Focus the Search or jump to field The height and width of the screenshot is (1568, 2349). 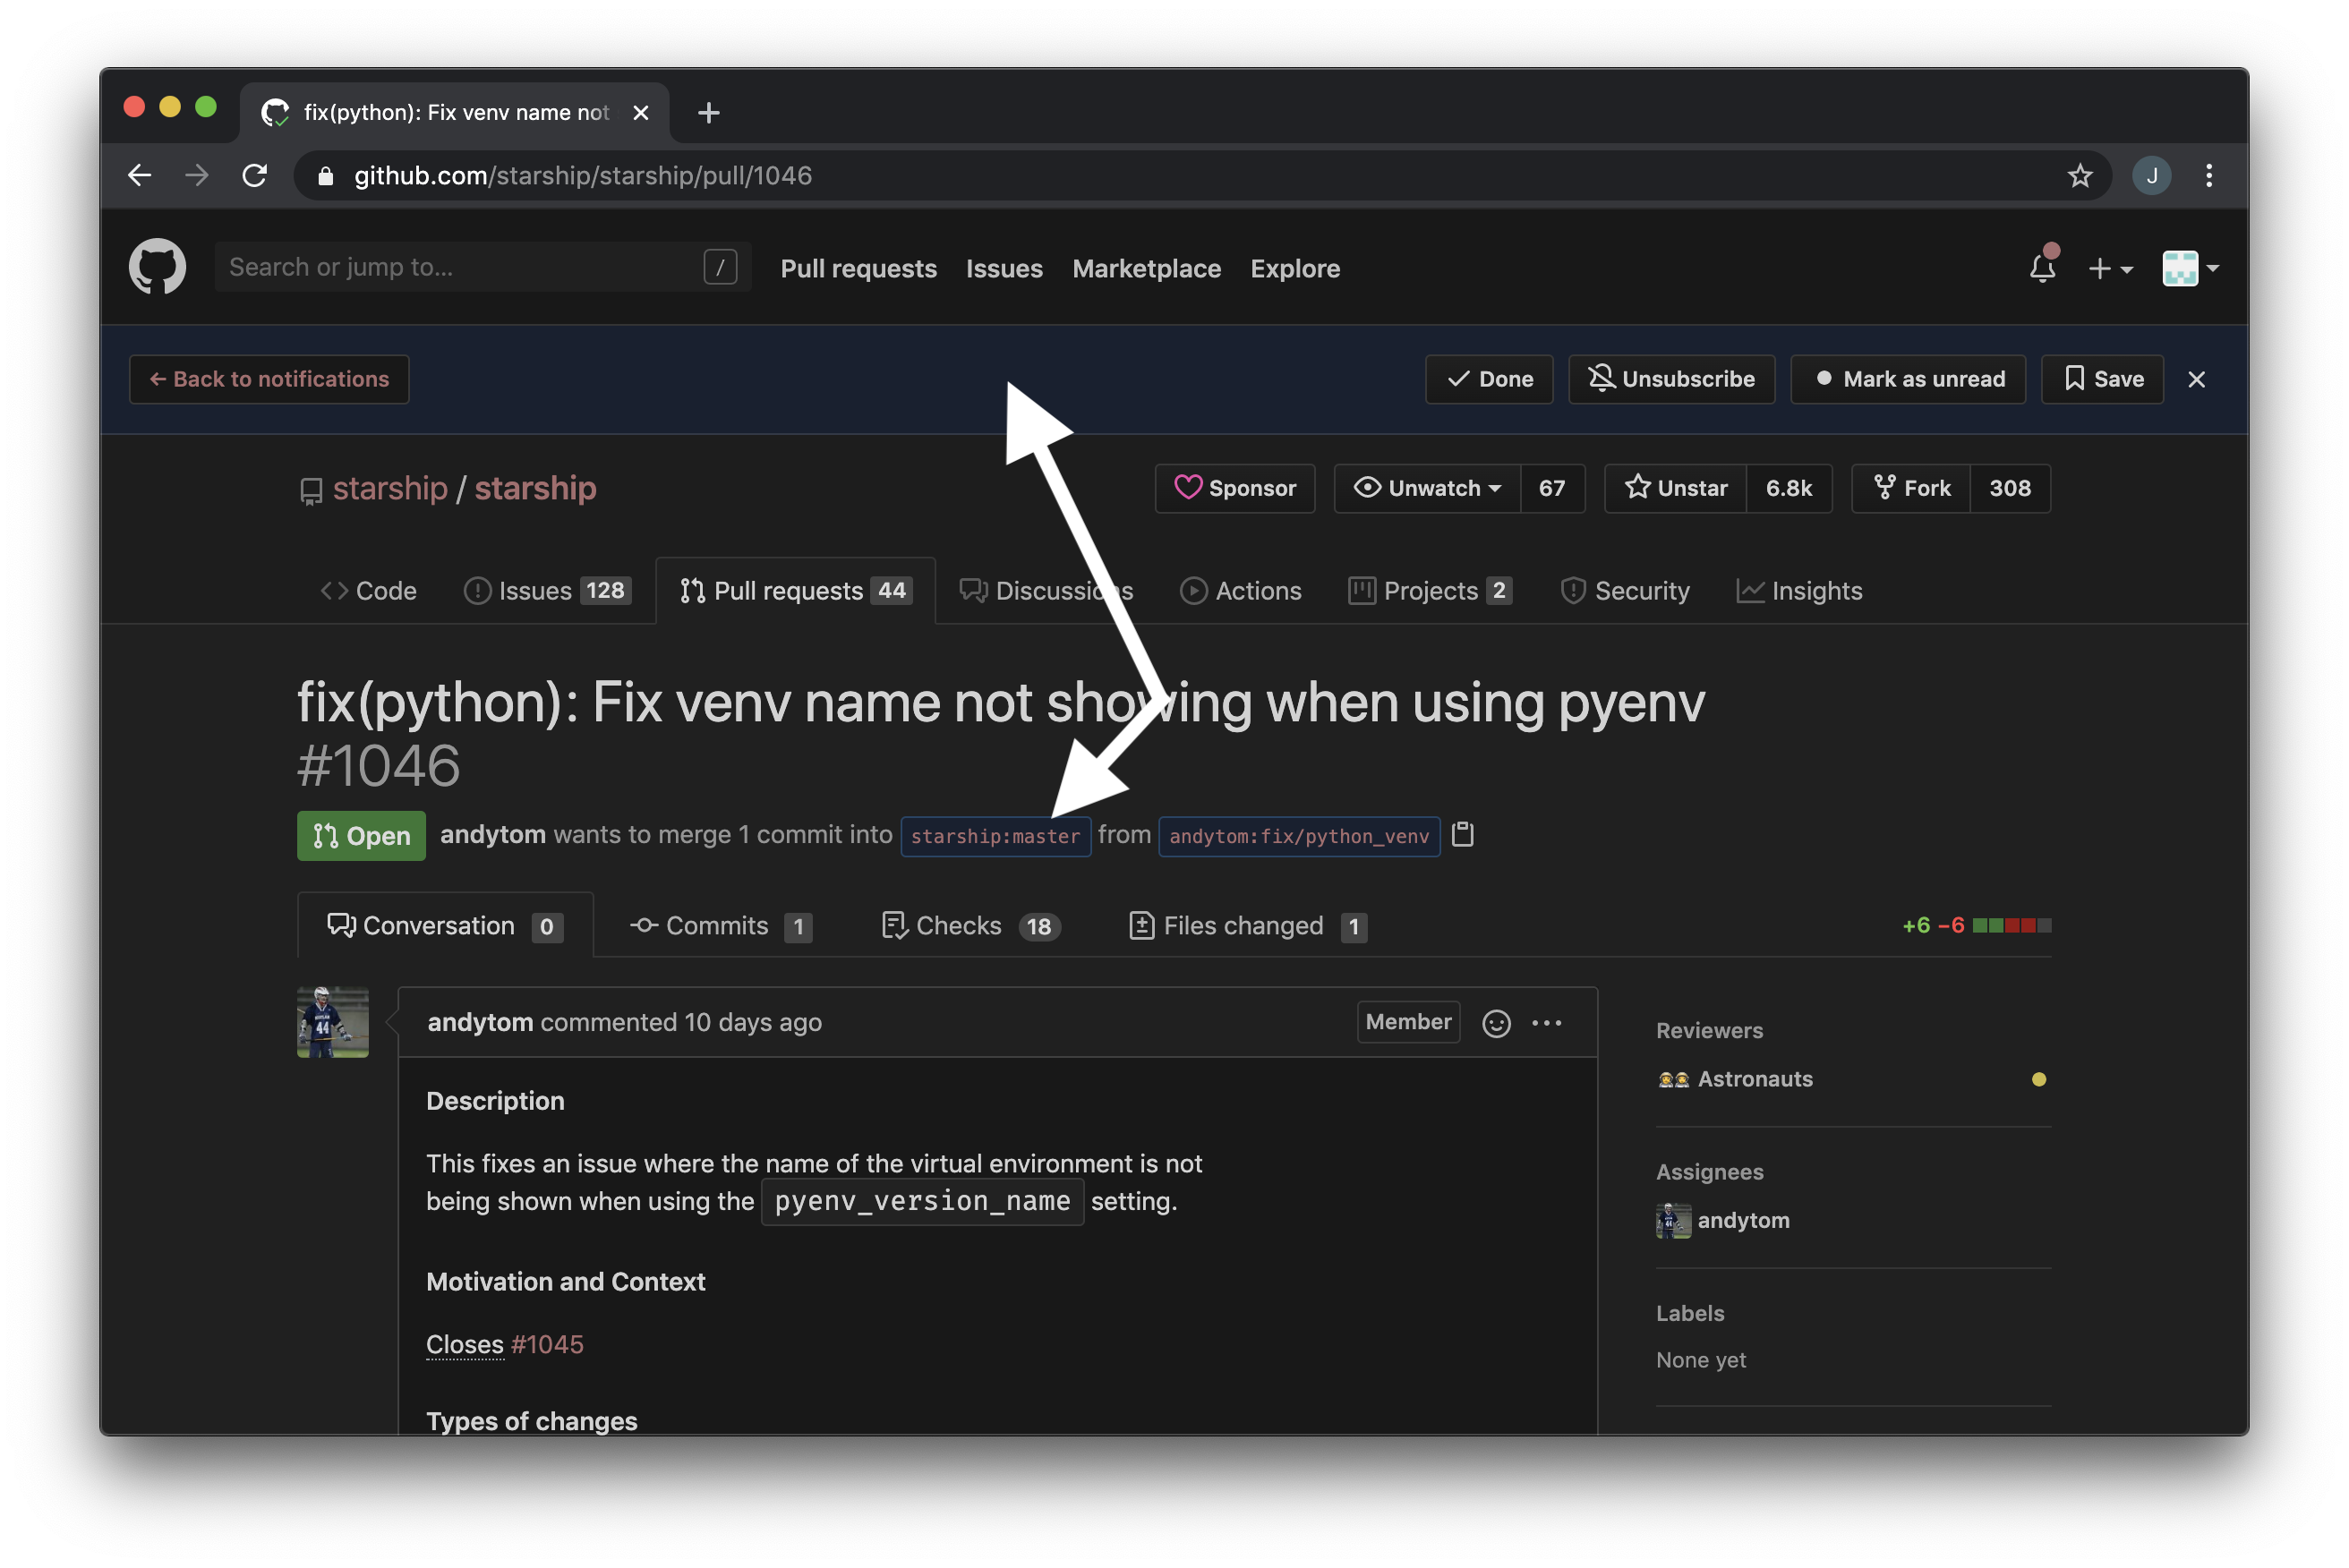tap(460, 267)
